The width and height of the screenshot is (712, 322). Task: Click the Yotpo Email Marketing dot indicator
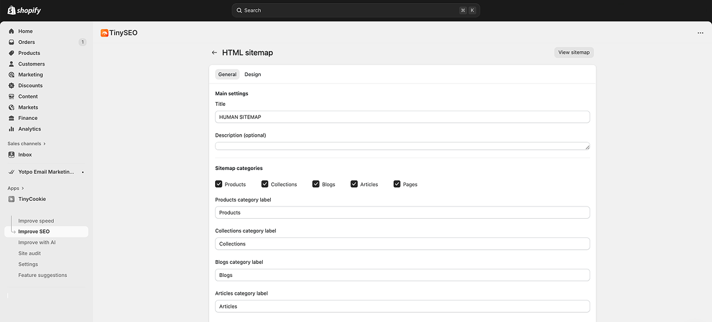click(x=83, y=172)
